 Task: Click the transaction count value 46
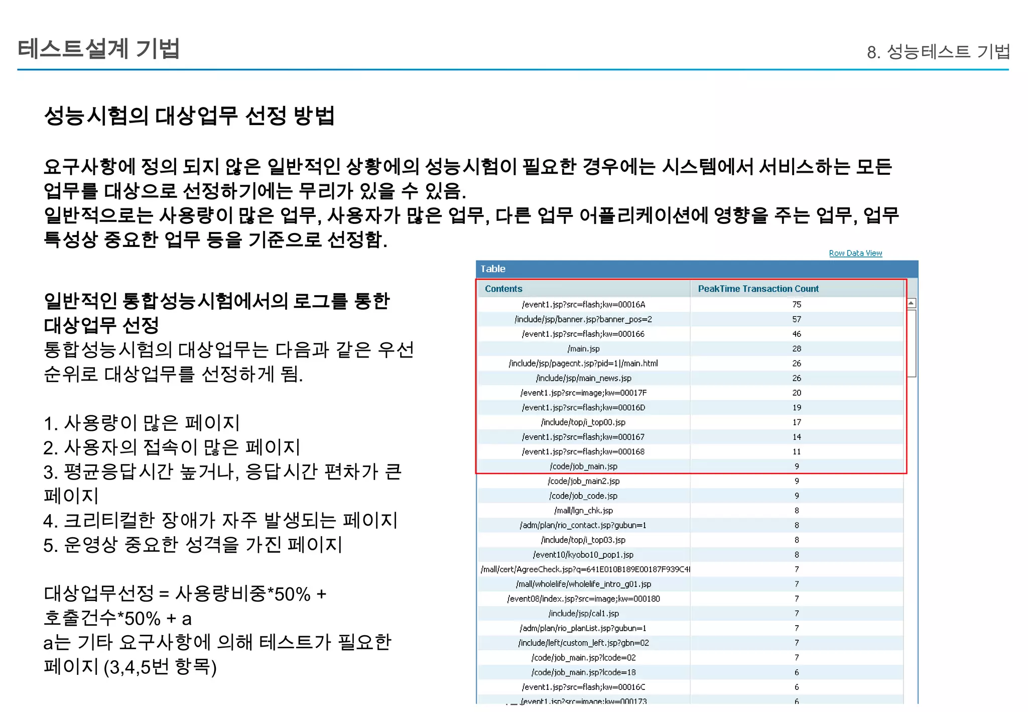click(x=797, y=334)
